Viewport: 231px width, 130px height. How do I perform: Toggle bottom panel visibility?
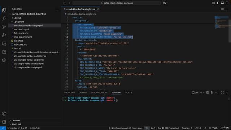point(222,3)
